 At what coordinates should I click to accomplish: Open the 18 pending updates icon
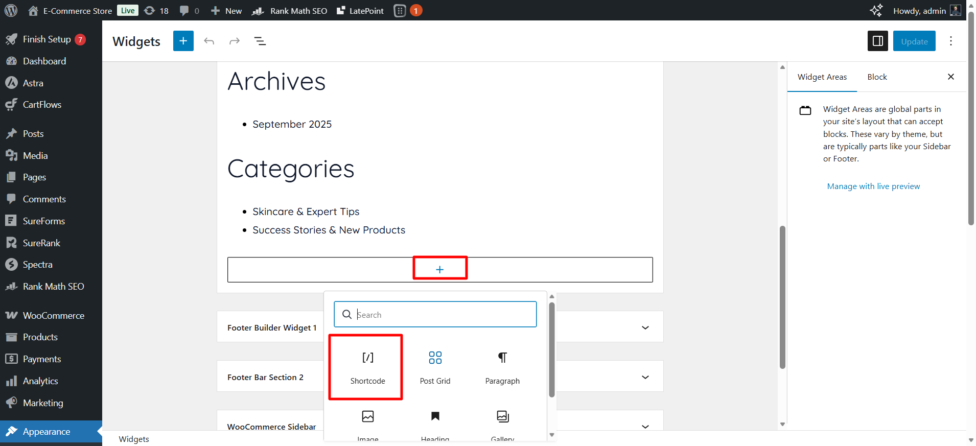(156, 11)
